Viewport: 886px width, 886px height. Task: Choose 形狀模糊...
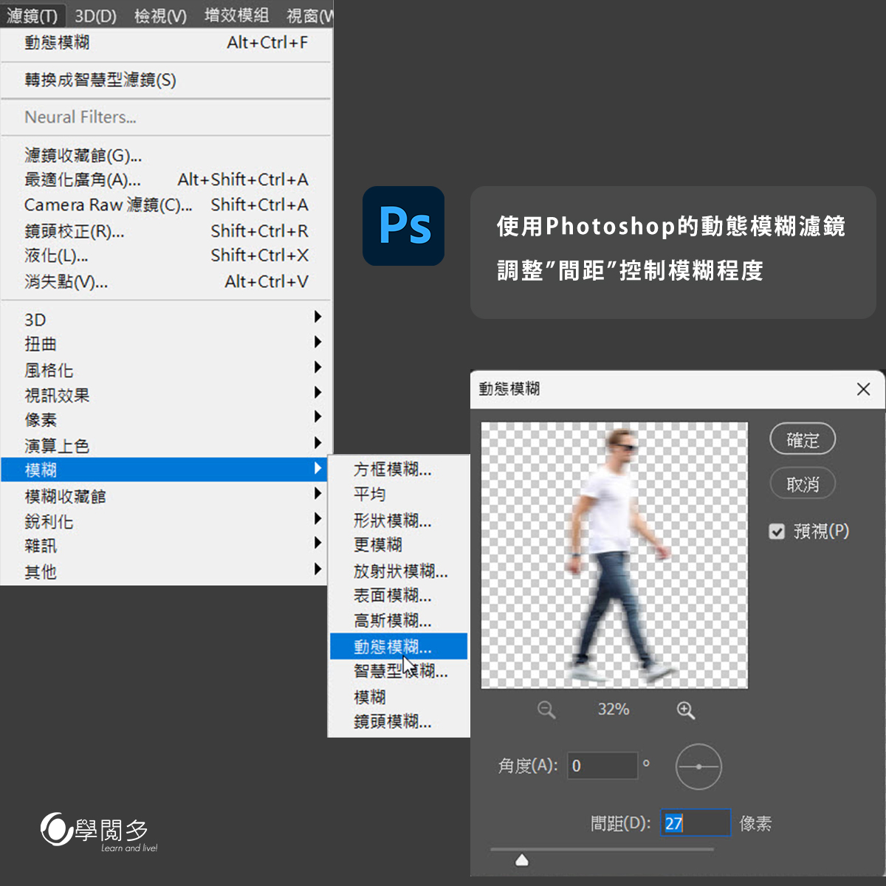pos(399,521)
